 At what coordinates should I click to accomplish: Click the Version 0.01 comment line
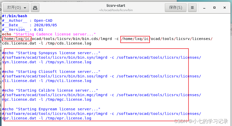coord(23,30)
